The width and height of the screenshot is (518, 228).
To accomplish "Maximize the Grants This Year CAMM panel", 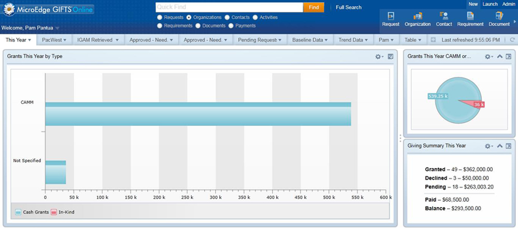I will pos(509,57).
